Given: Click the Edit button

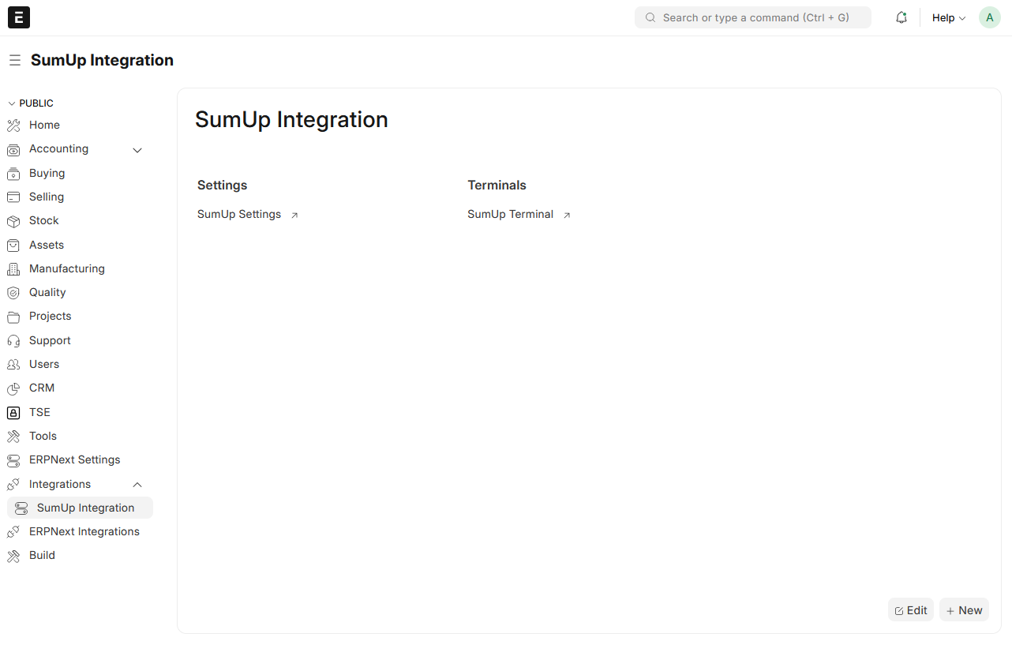Looking at the screenshot, I should (x=910, y=610).
